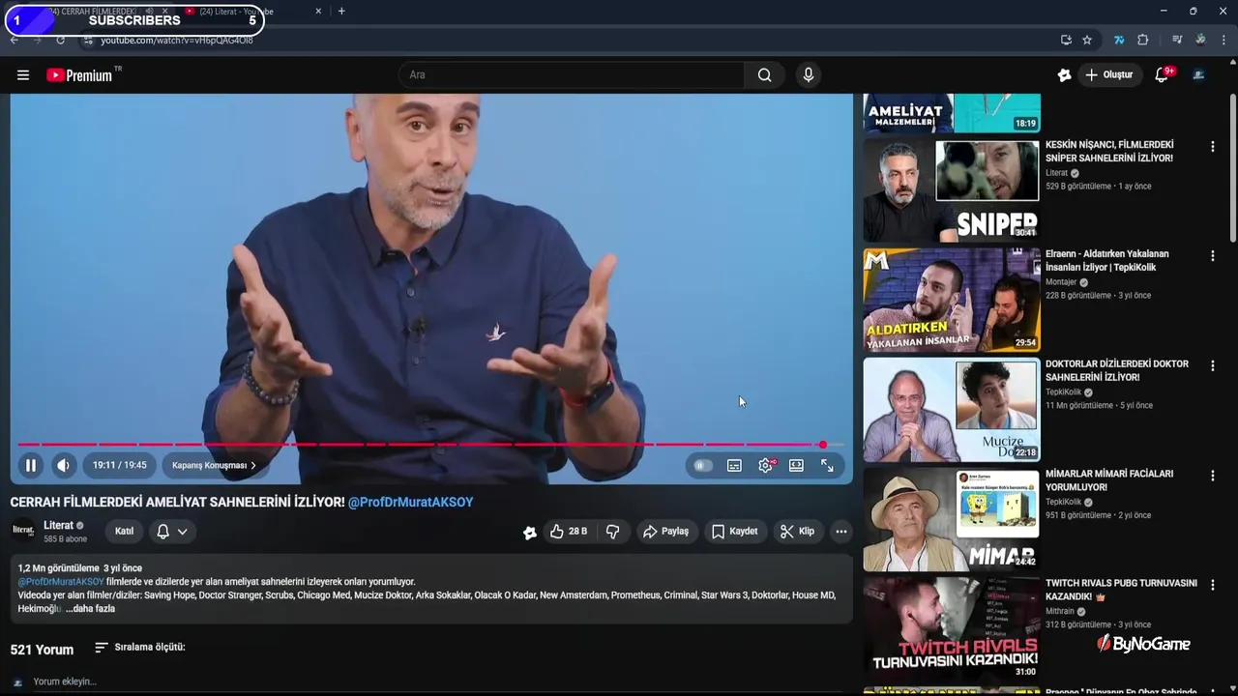
Task: Open options menu for Elraenn video
Action: click(1212, 256)
